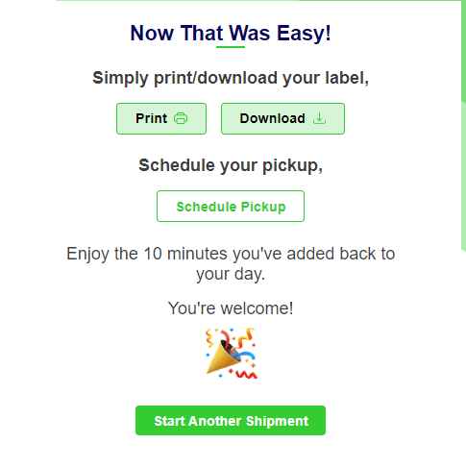Click the word 'Easy!' in the title
Image resolution: width=466 pixels, height=468 pixels.
304,34
